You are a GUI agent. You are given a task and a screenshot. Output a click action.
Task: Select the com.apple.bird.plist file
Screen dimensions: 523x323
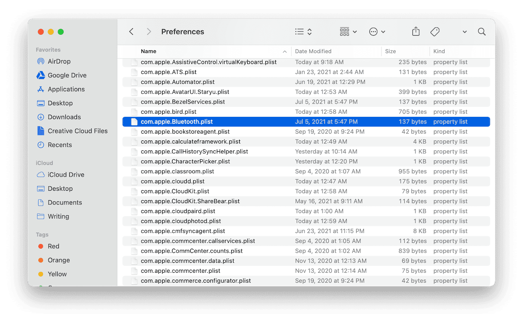click(306, 112)
